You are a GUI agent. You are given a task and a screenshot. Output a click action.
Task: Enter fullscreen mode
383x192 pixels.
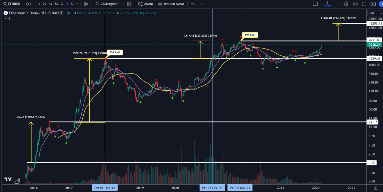coord(364,4)
